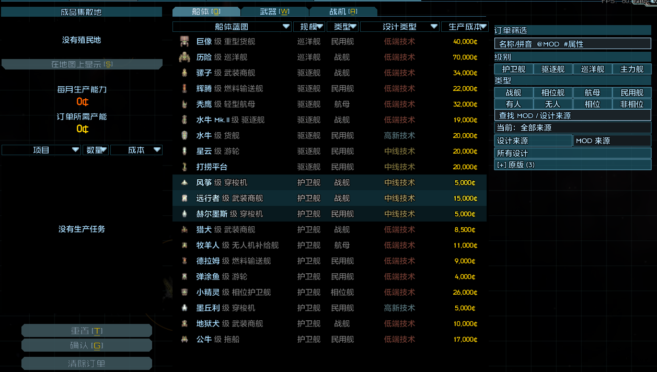Click the 相位舰 type cell for 小精灵

pyautogui.click(x=342, y=292)
